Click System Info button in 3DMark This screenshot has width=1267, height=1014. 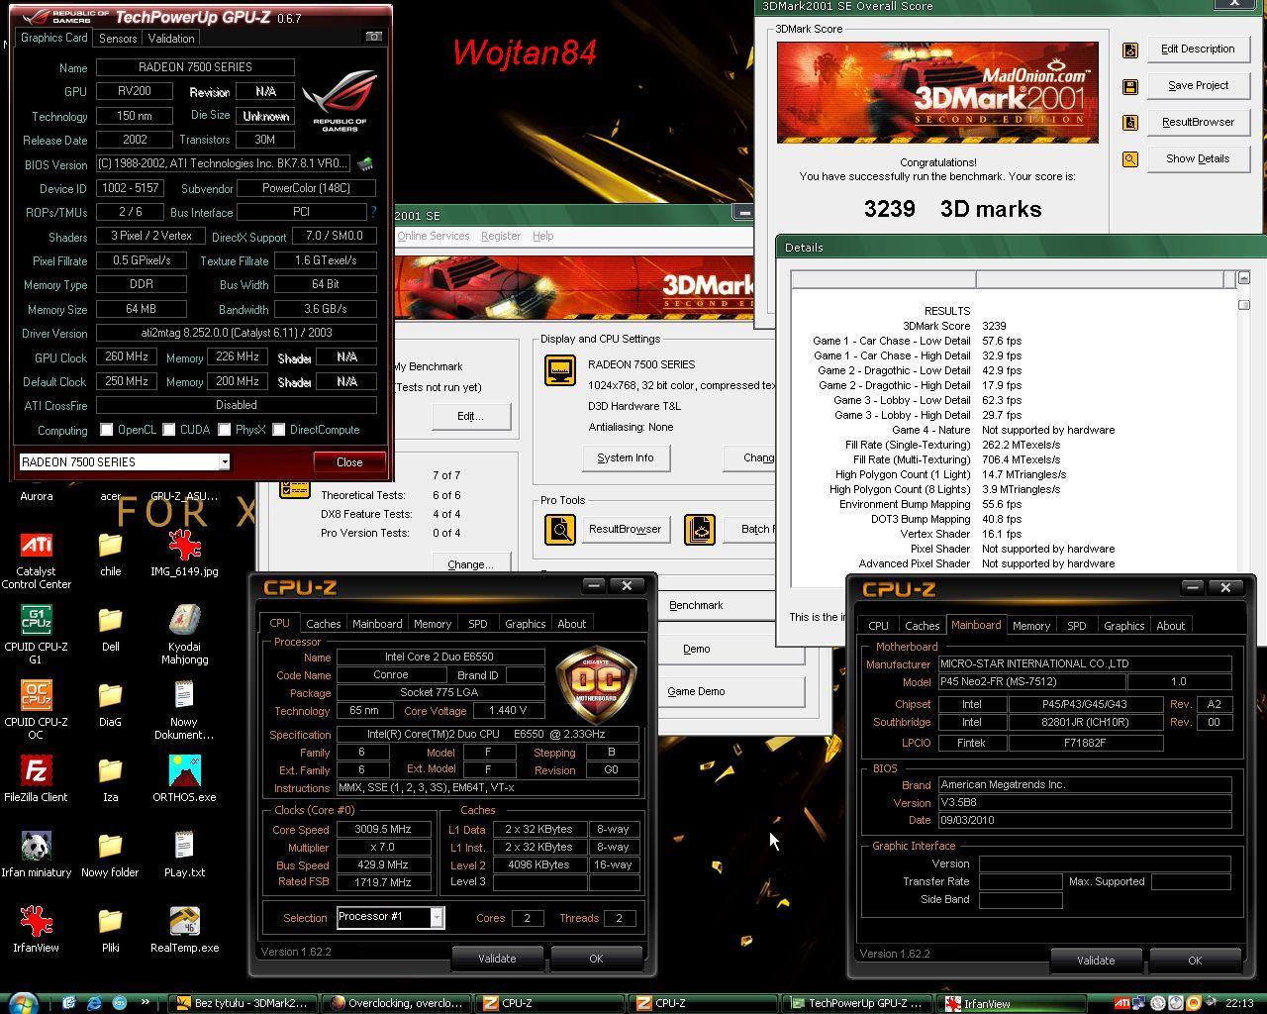tap(625, 457)
